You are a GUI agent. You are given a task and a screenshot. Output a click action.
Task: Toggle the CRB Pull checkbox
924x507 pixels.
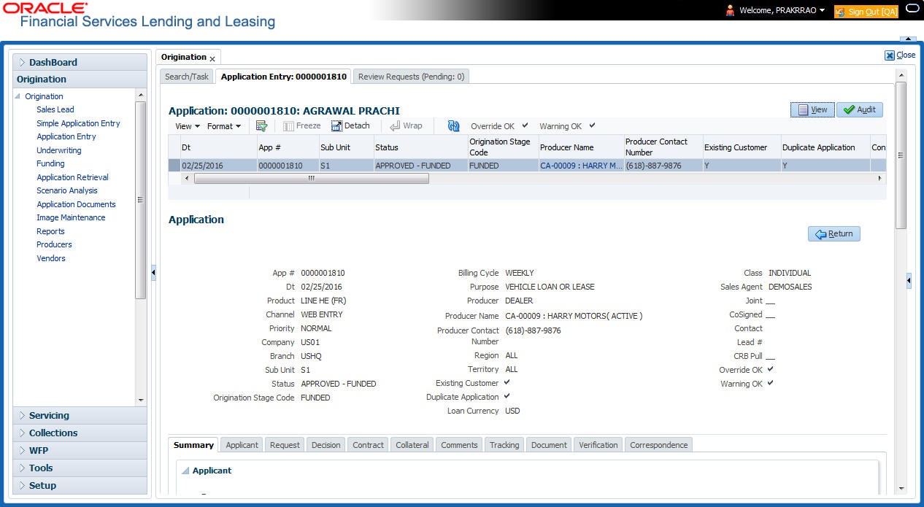[771, 356]
